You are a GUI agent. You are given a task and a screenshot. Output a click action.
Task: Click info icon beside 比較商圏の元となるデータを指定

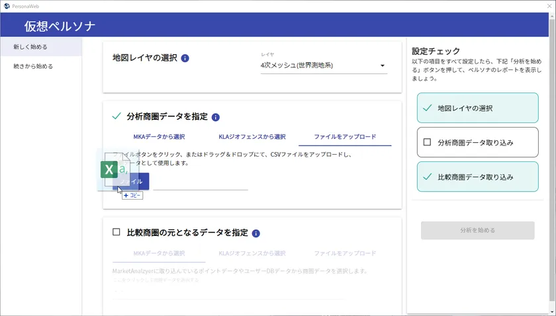tap(256, 233)
